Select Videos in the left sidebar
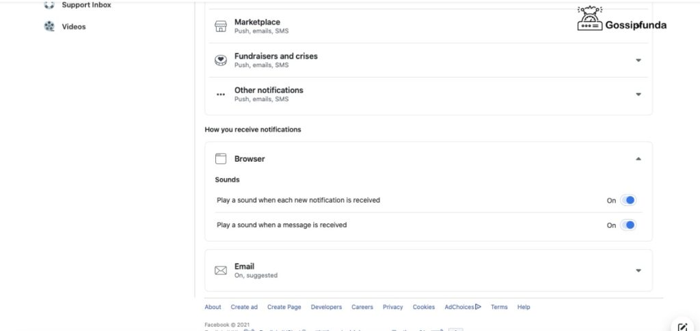 click(74, 27)
